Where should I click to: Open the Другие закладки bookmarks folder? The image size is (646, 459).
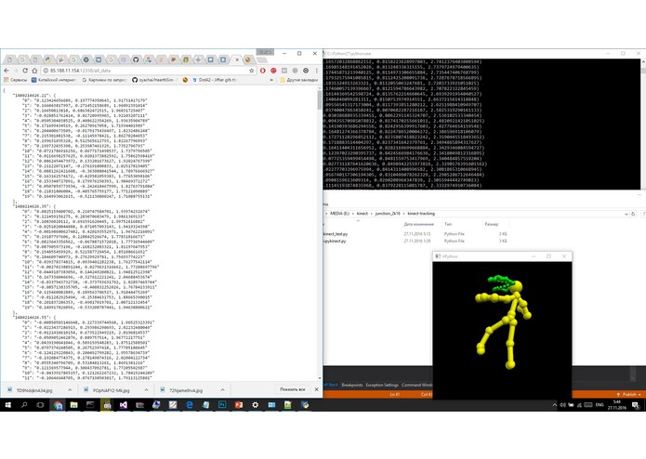tap(298, 80)
